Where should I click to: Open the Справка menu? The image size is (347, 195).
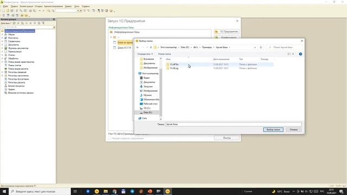pyautogui.click(x=86, y=6)
